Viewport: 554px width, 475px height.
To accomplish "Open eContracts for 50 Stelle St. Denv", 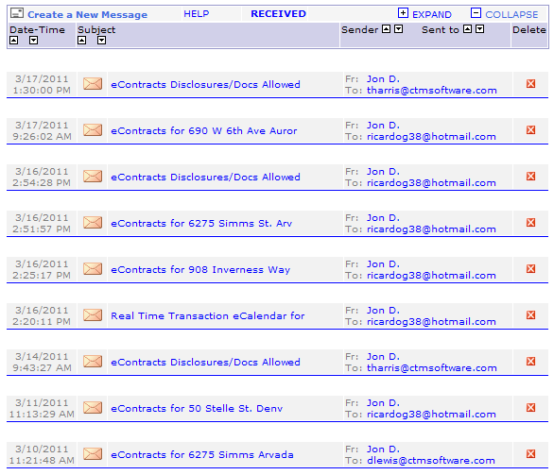I will point(197,408).
